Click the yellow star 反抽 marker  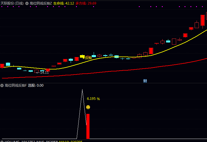pyautogui.click(x=87, y=58)
